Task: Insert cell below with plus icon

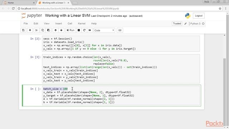Action: tap(30, 30)
